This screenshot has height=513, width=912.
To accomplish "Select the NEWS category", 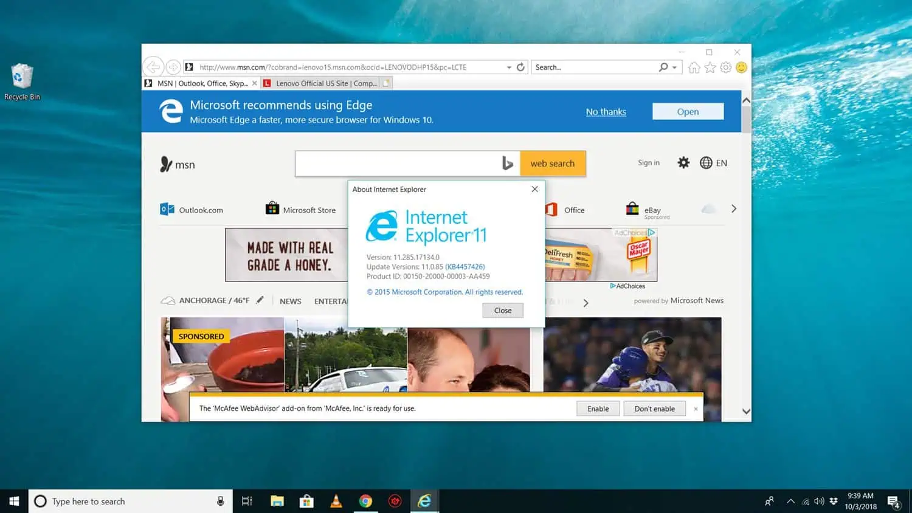I will pyautogui.click(x=290, y=301).
